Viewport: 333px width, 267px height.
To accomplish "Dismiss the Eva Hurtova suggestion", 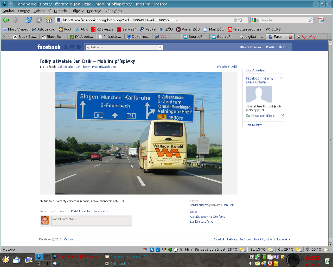I will [281, 78].
